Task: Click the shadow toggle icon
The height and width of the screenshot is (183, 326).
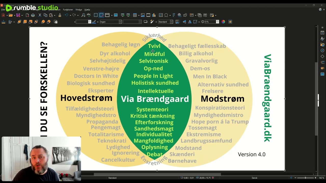Action: click(x=145, y=22)
